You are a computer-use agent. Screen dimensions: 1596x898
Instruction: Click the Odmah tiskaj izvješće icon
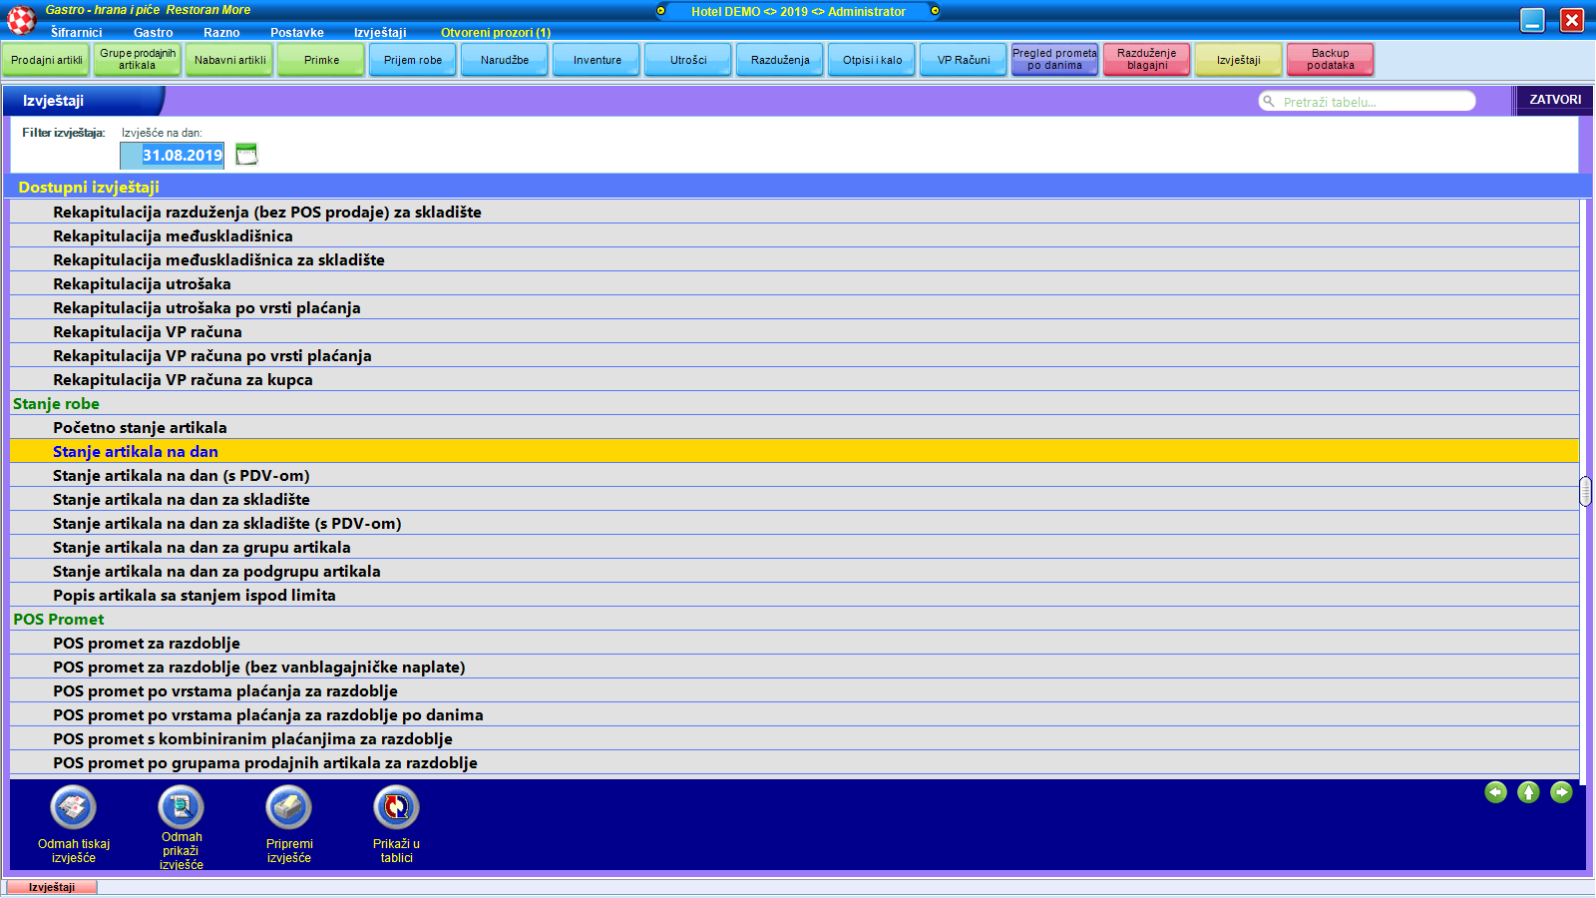click(74, 807)
